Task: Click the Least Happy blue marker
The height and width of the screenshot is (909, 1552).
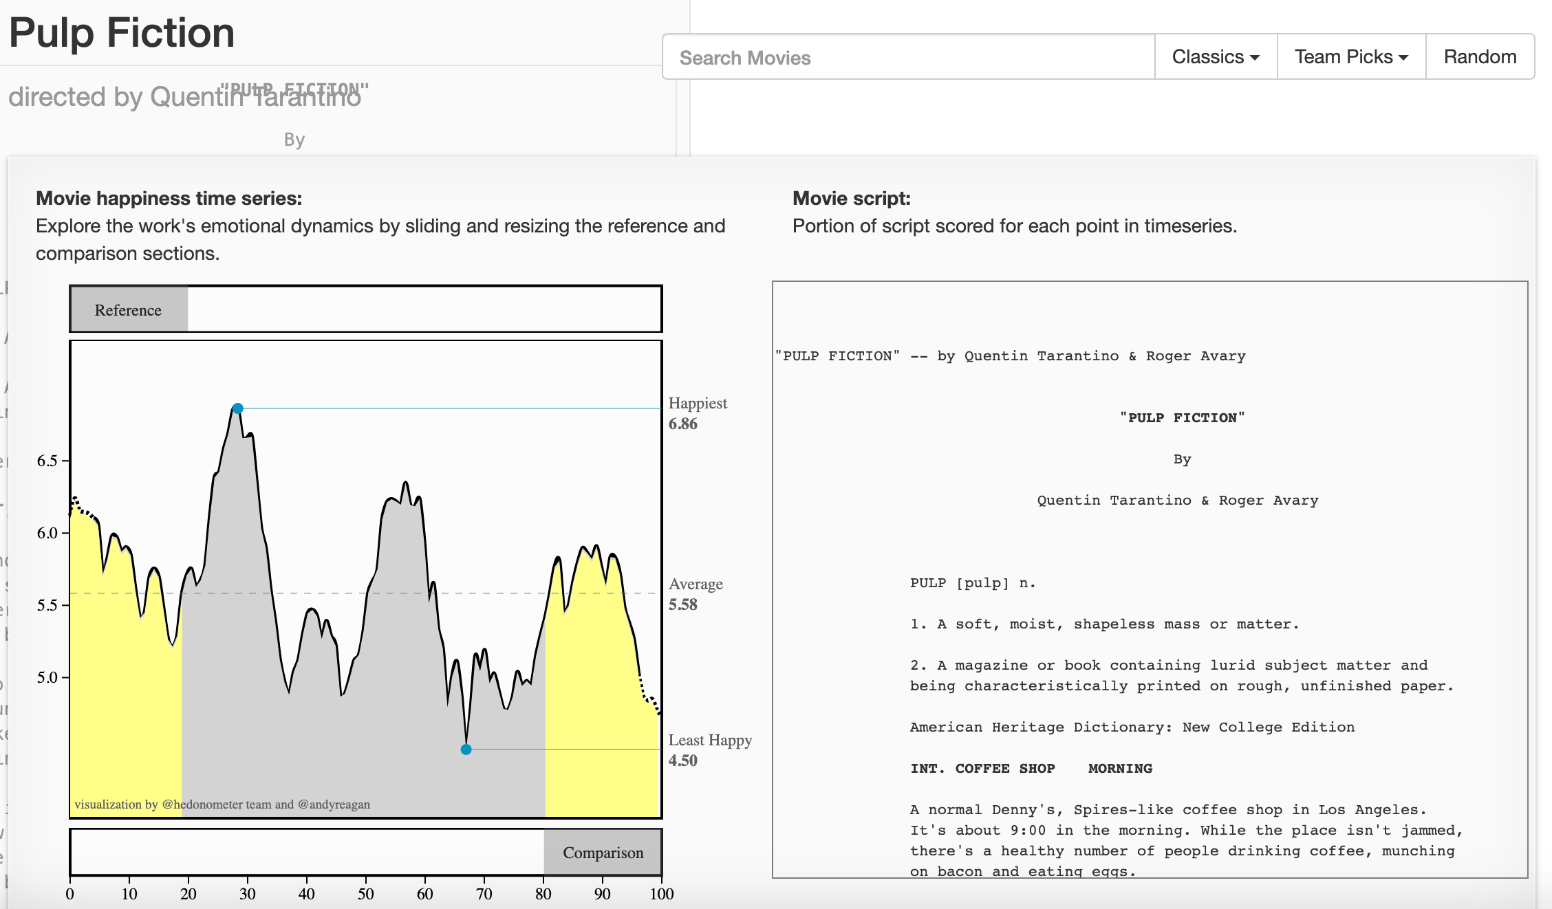Action: 466,749
